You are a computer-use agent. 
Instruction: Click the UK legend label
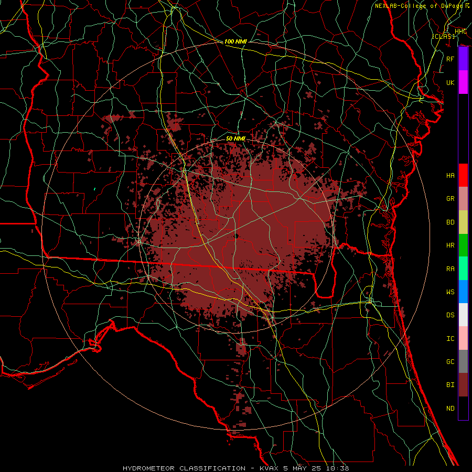click(x=450, y=83)
